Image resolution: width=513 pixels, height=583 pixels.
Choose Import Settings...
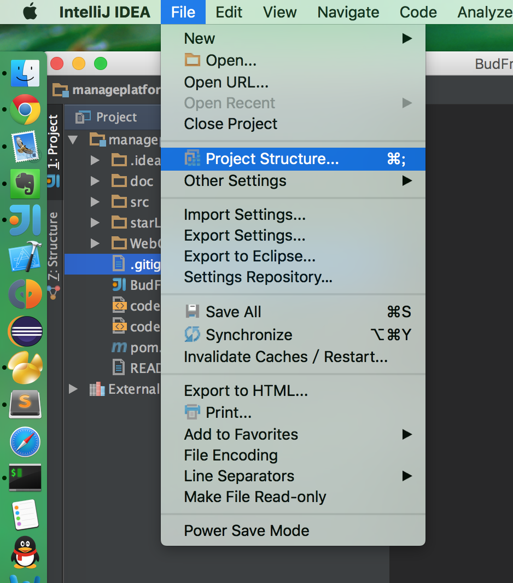(293, 214)
